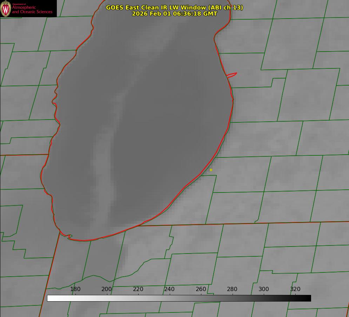
Task: Click the 'GOES East Clean IR LW Window' title
Action: point(175,7)
